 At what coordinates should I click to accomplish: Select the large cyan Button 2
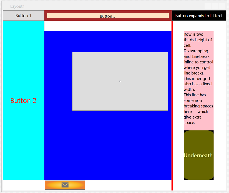[24, 100]
